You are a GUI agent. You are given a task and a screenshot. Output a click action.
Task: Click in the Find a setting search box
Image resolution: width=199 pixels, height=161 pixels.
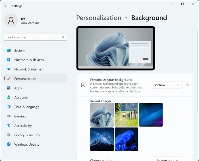tap(33, 37)
